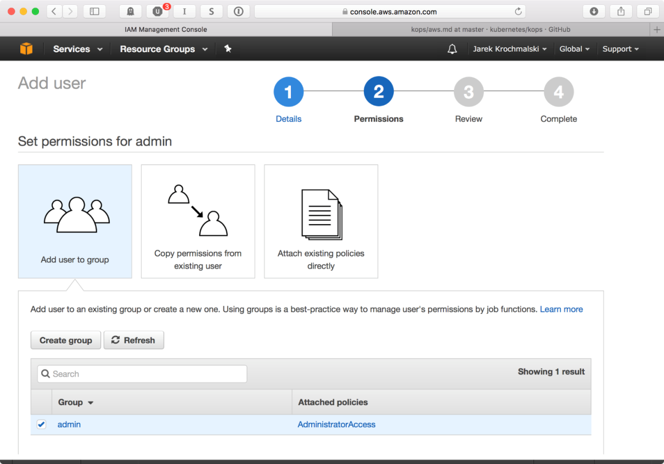
Task: Click the Showing 1 result text
Action: [x=552, y=372]
